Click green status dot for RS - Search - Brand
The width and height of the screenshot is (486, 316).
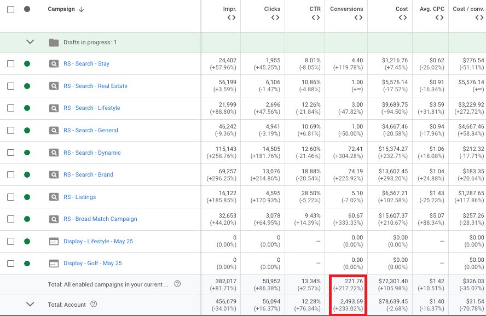tap(27, 174)
